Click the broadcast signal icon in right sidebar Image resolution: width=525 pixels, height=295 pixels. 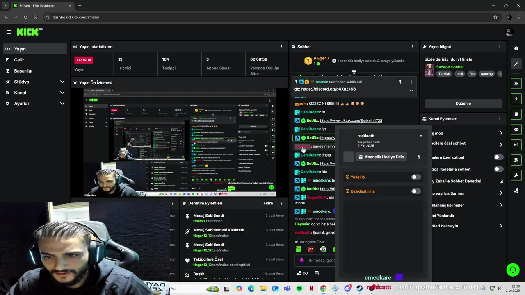point(516,145)
